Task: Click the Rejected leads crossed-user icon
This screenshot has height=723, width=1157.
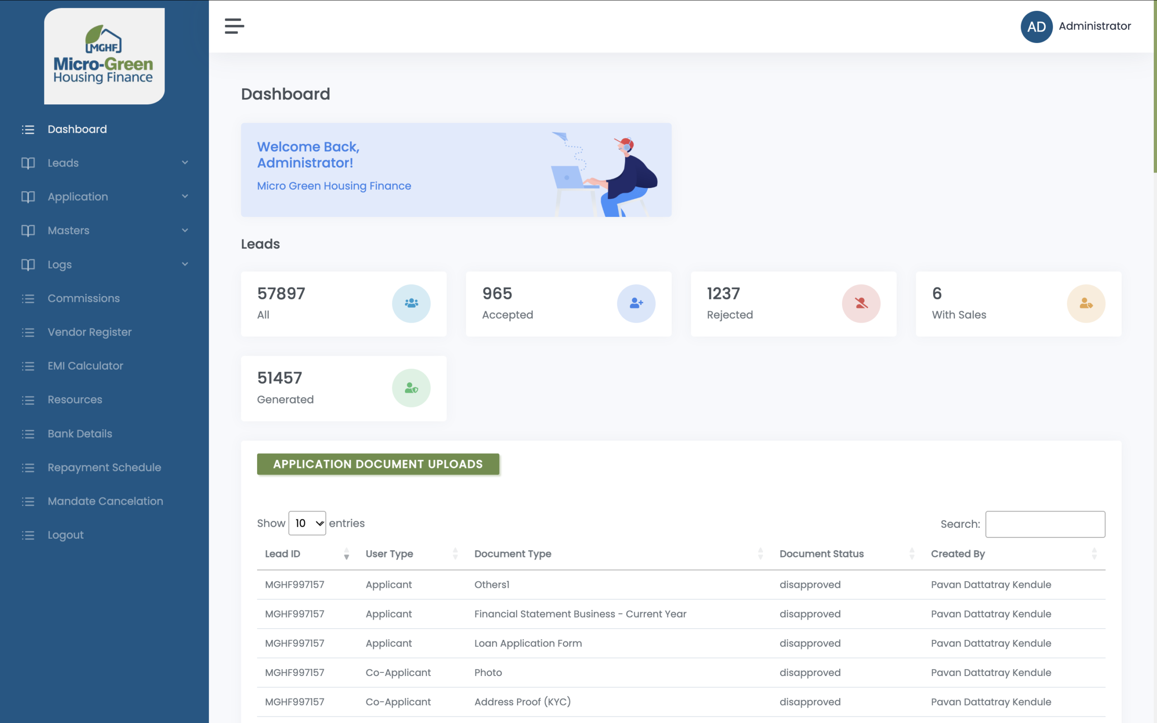Action: pyautogui.click(x=861, y=303)
